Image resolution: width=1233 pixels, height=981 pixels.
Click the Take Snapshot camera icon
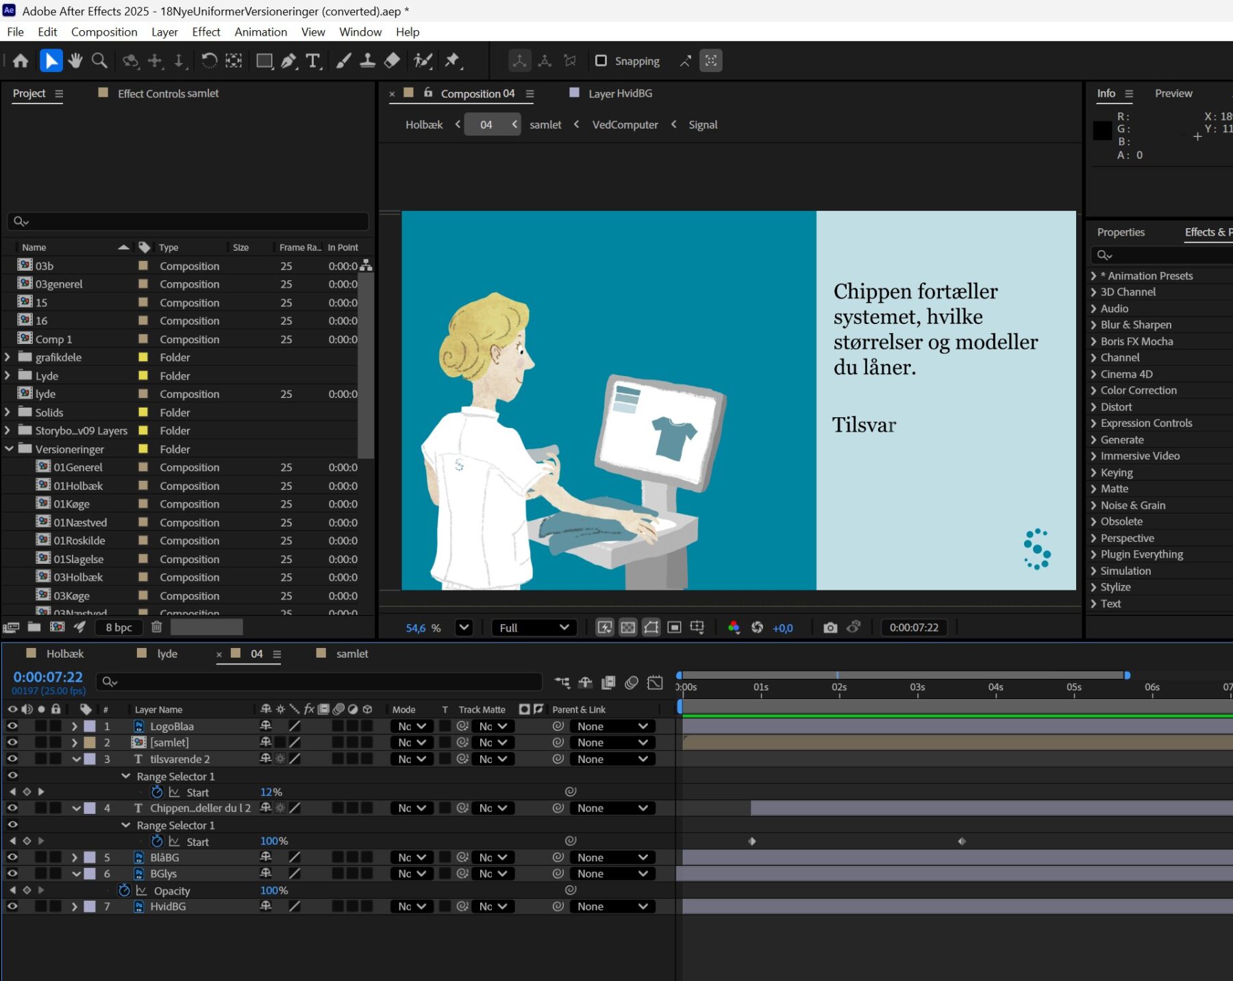tap(830, 628)
